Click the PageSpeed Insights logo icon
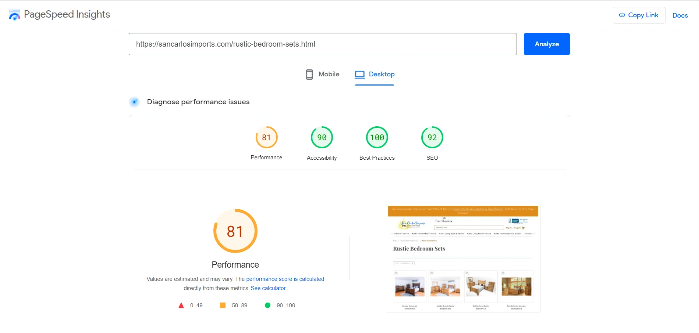Image resolution: width=699 pixels, height=333 pixels. (15, 15)
